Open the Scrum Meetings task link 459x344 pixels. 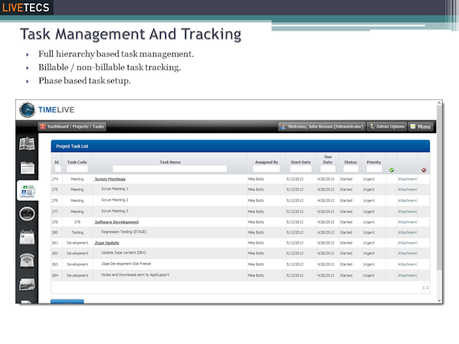tap(110, 179)
